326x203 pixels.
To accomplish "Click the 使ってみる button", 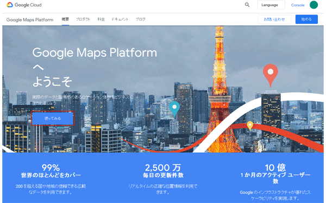I will (53, 118).
